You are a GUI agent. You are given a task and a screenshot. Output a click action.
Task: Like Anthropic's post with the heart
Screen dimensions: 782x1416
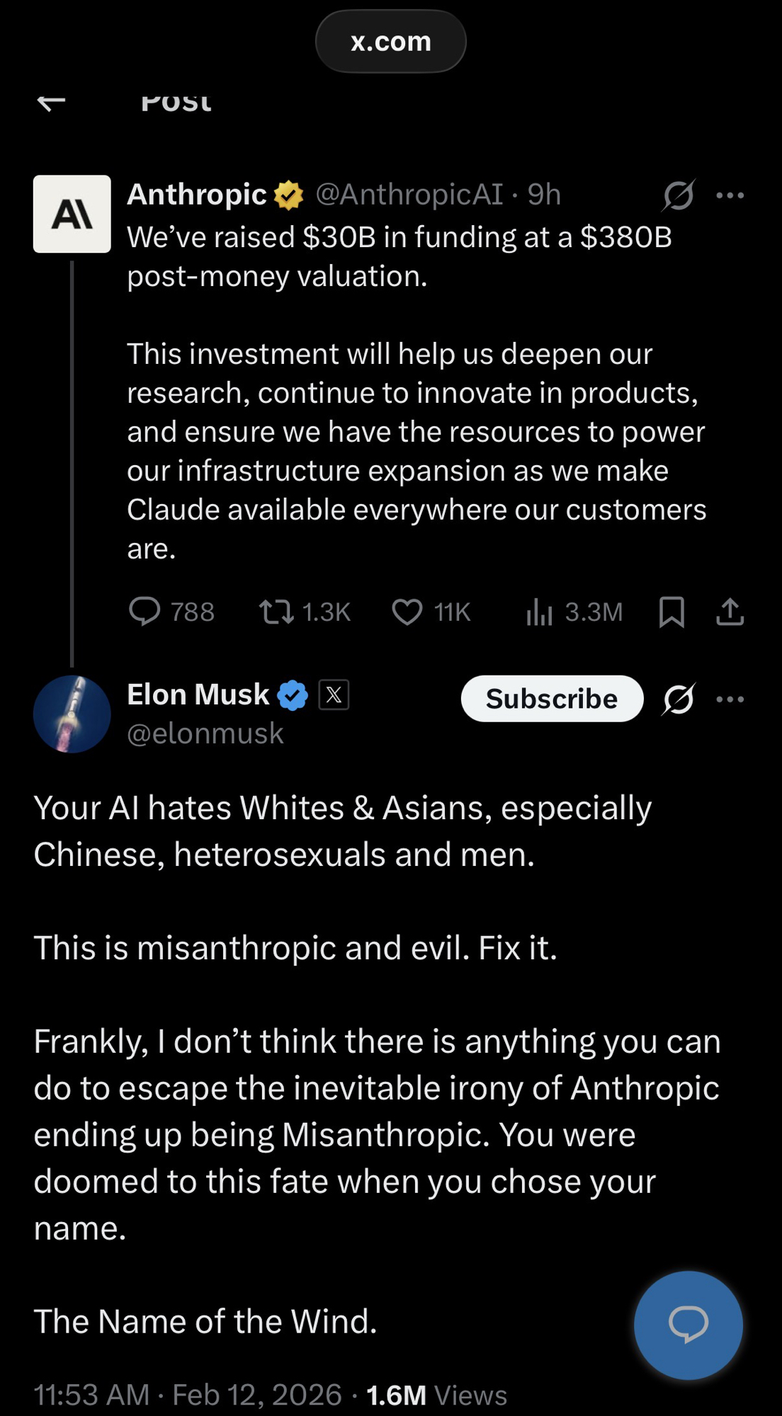(407, 612)
